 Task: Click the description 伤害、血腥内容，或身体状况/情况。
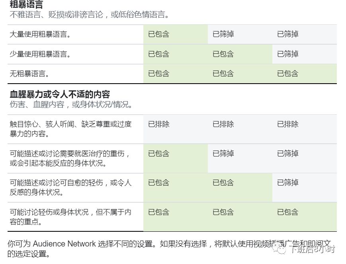(72, 104)
